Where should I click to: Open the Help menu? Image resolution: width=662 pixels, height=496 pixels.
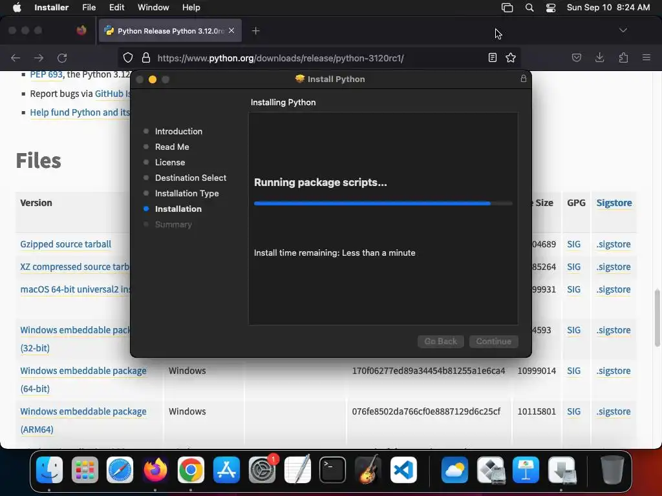coord(191,8)
